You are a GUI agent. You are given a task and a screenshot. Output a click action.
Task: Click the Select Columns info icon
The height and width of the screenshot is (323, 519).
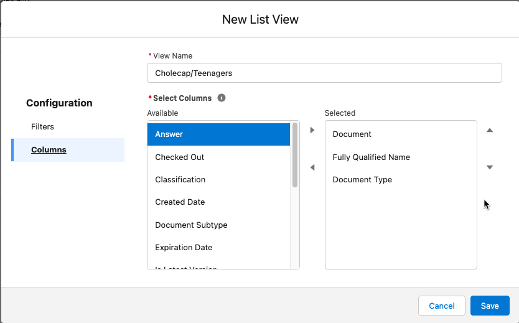pyautogui.click(x=222, y=98)
